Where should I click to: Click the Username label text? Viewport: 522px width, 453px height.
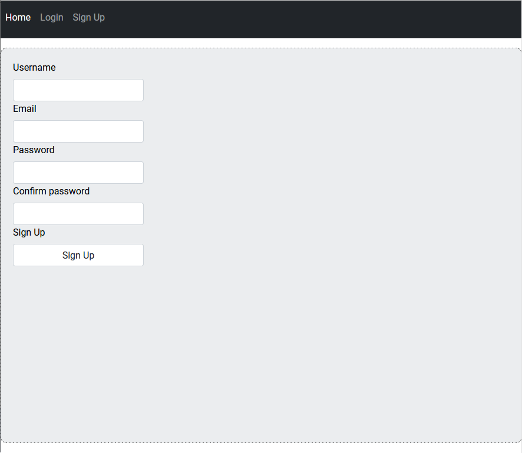tap(34, 67)
